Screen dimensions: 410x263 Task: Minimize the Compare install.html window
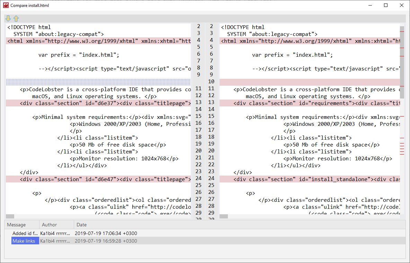(370, 5)
